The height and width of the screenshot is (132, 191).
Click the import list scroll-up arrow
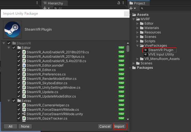click(128, 43)
